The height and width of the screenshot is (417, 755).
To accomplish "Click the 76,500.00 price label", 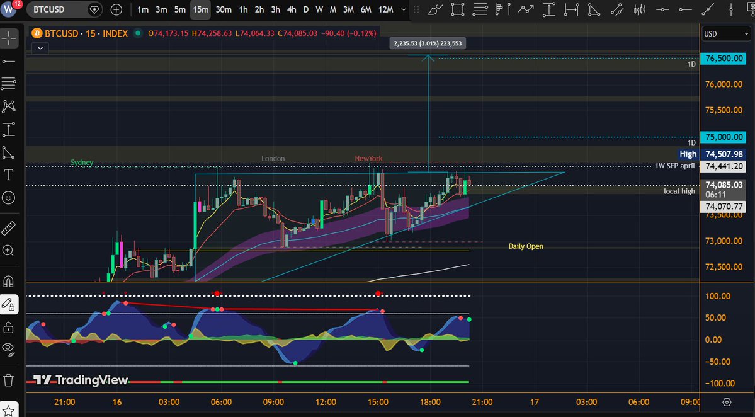I will pos(724,58).
